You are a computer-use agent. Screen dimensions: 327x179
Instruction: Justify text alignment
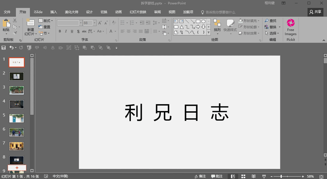pyautogui.click(x=141, y=31)
